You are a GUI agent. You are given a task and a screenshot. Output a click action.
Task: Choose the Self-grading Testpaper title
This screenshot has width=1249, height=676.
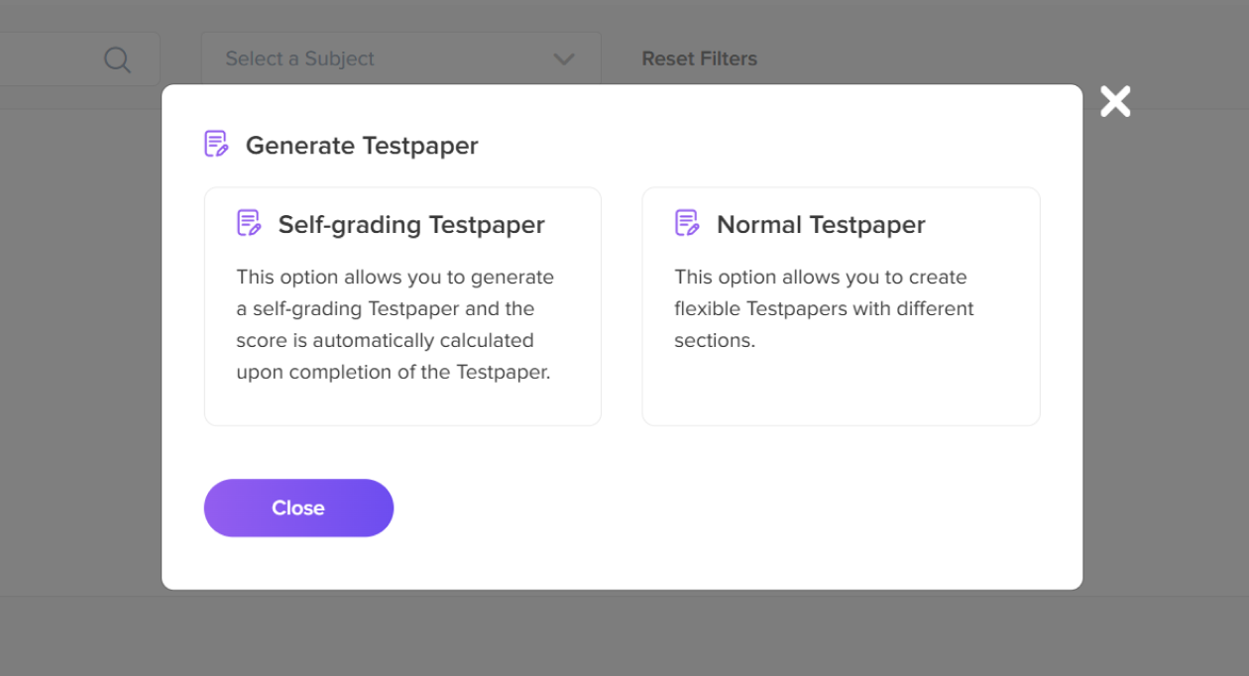click(411, 225)
